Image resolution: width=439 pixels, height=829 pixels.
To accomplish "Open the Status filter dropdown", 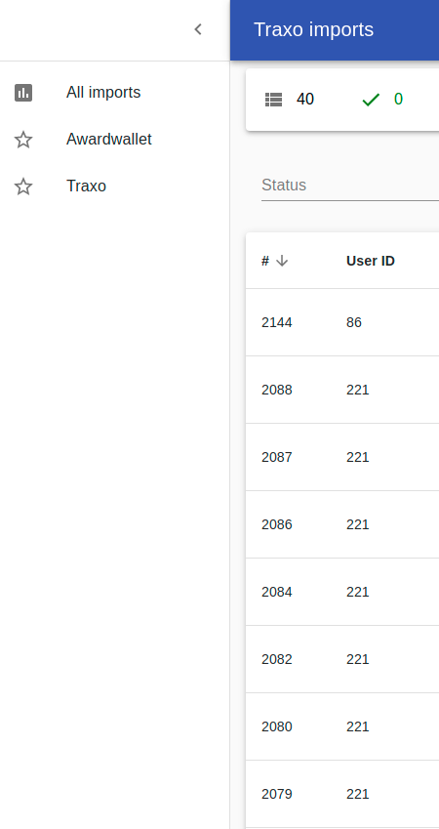I will tap(349, 186).
